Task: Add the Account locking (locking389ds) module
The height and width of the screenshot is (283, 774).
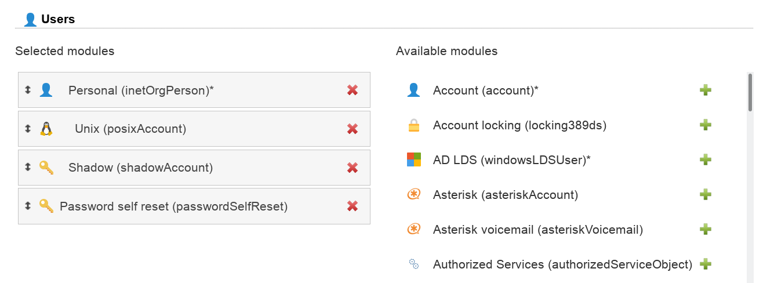Action: click(x=705, y=125)
